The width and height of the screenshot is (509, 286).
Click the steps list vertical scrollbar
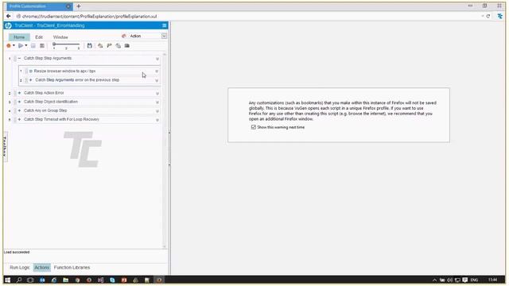164,151
